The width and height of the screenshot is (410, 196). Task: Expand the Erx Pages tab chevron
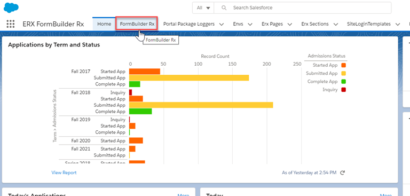[x=289, y=25]
